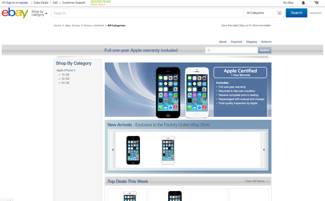Viewport: 325px width, 201px height.
Task: Click Factory Certified in the breadcrumb
Action: coord(93,25)
